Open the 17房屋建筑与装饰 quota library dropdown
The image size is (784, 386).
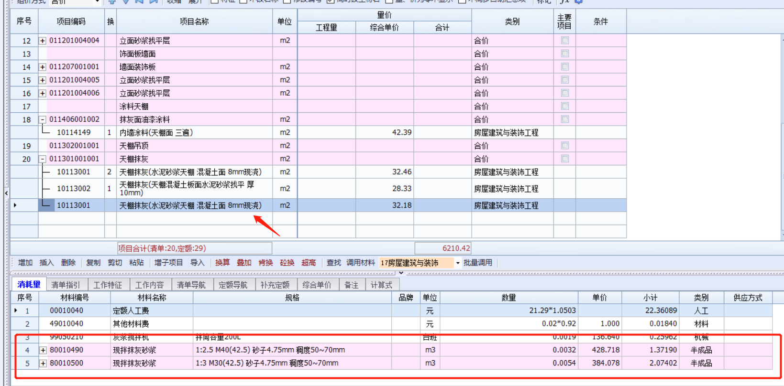pos(458,263)
